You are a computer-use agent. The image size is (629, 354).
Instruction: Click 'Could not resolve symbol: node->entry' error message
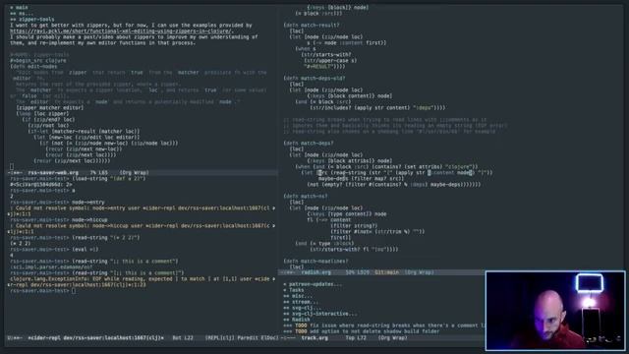click(x=142, y=211)
